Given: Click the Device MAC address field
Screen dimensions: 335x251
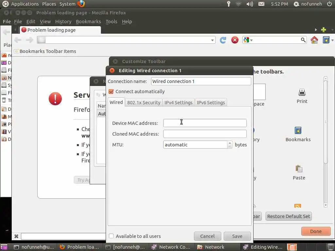Looking at the screenshot, I should 205,123.
